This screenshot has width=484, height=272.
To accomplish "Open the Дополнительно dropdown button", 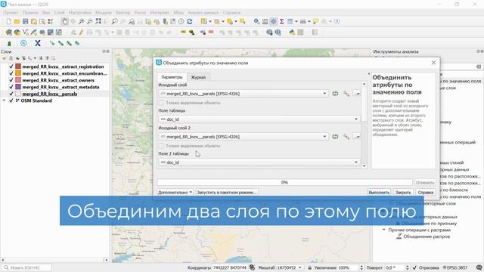I will tap(175, 192).
